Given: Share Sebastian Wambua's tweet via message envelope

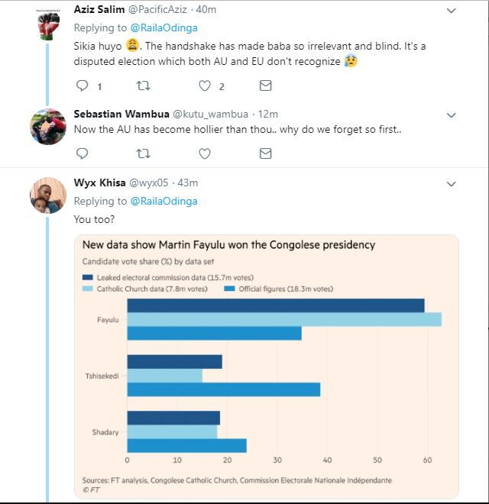Looking at the screenshot, I should 265,153.
